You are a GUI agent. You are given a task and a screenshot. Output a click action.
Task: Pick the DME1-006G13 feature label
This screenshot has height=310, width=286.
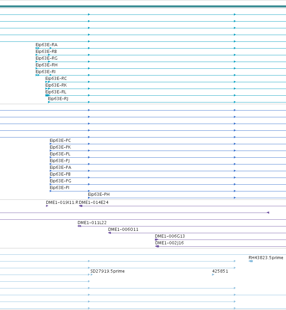coord(170,236)
